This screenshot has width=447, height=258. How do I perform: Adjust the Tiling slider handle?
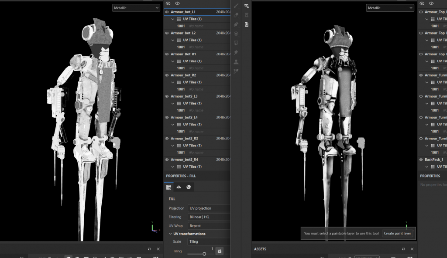(x=204, y=254)
